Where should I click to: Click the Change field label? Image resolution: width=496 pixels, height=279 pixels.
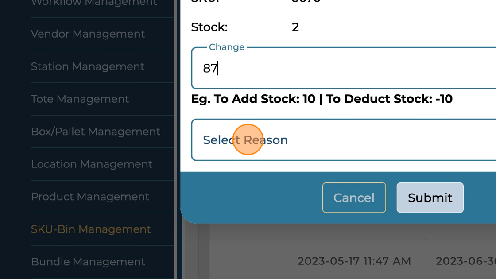click(227, 47)
